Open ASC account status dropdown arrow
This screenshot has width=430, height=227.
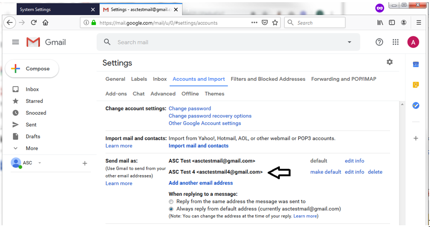click(40, 163)
